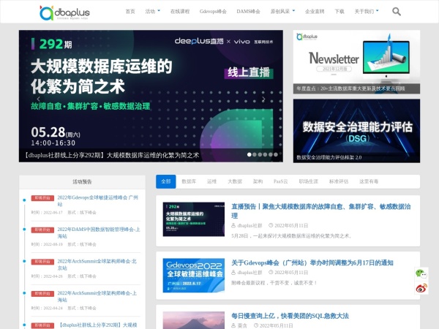Go to 首页 in navigation
The height and width of the screenshot is (329, 439).
(x=130, y=12)
